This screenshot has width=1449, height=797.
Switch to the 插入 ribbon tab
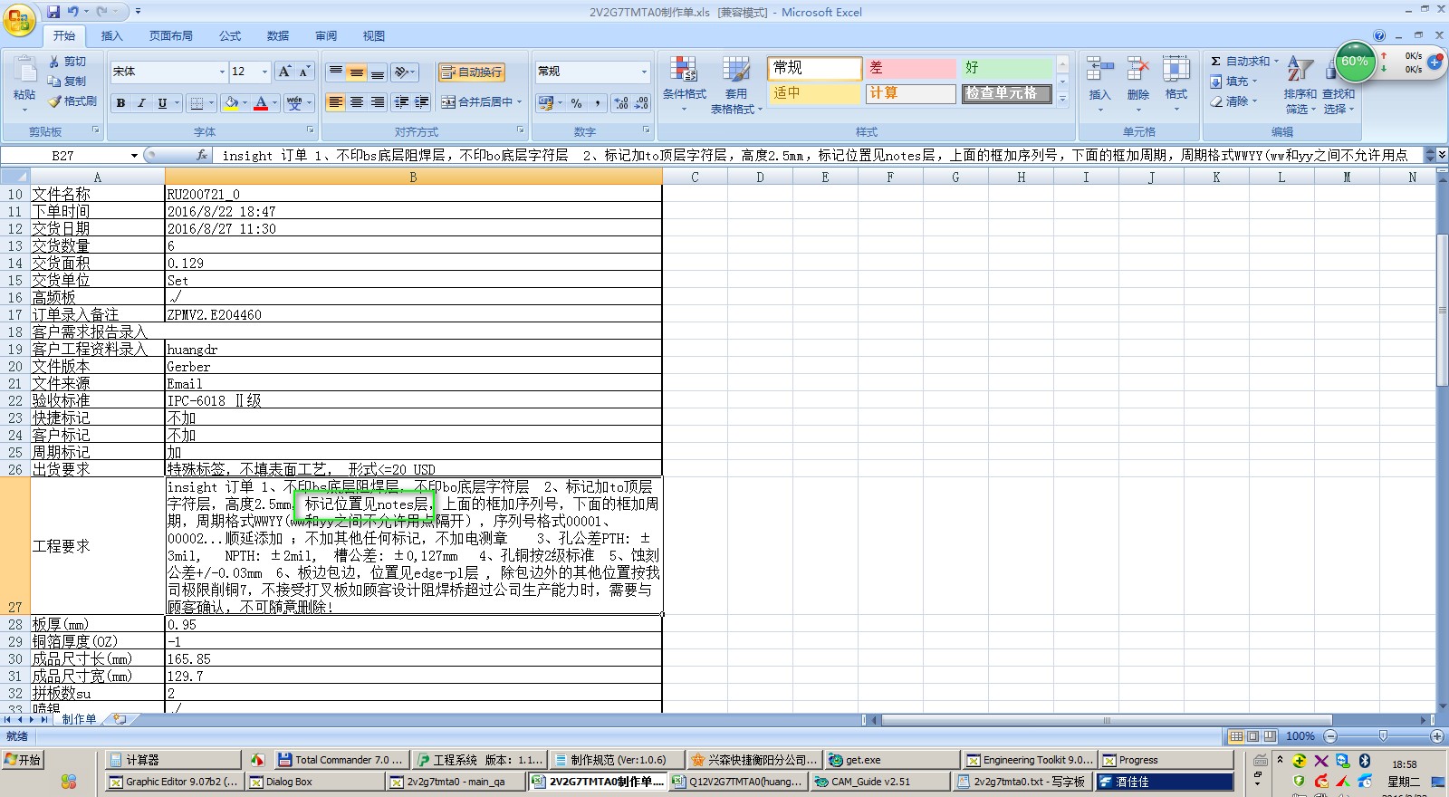(x=111, y=36)
